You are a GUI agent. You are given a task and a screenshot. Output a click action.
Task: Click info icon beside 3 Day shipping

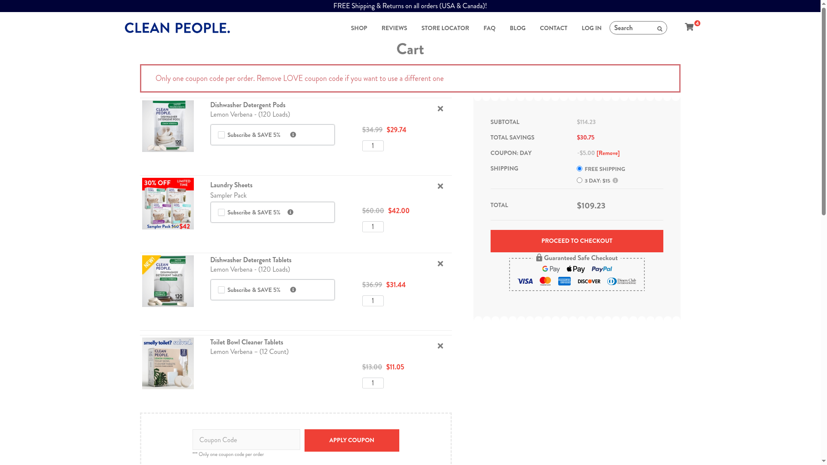coord(615,180)
